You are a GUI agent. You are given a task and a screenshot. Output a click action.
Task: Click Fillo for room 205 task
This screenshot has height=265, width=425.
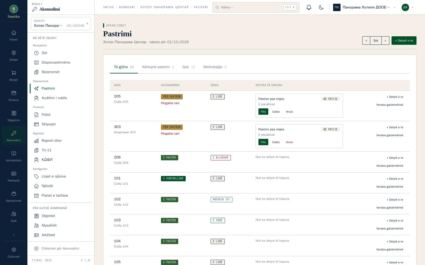(x=263, y=112)
